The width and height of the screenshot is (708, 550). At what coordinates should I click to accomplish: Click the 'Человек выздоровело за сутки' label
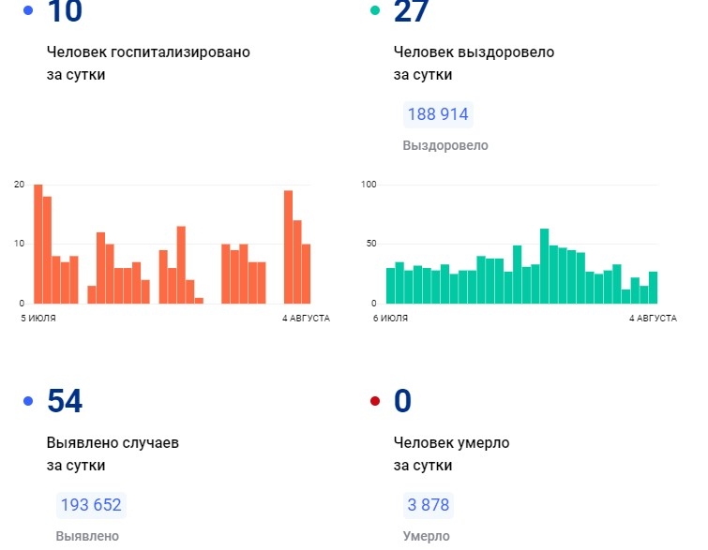(x=474, y=63)
